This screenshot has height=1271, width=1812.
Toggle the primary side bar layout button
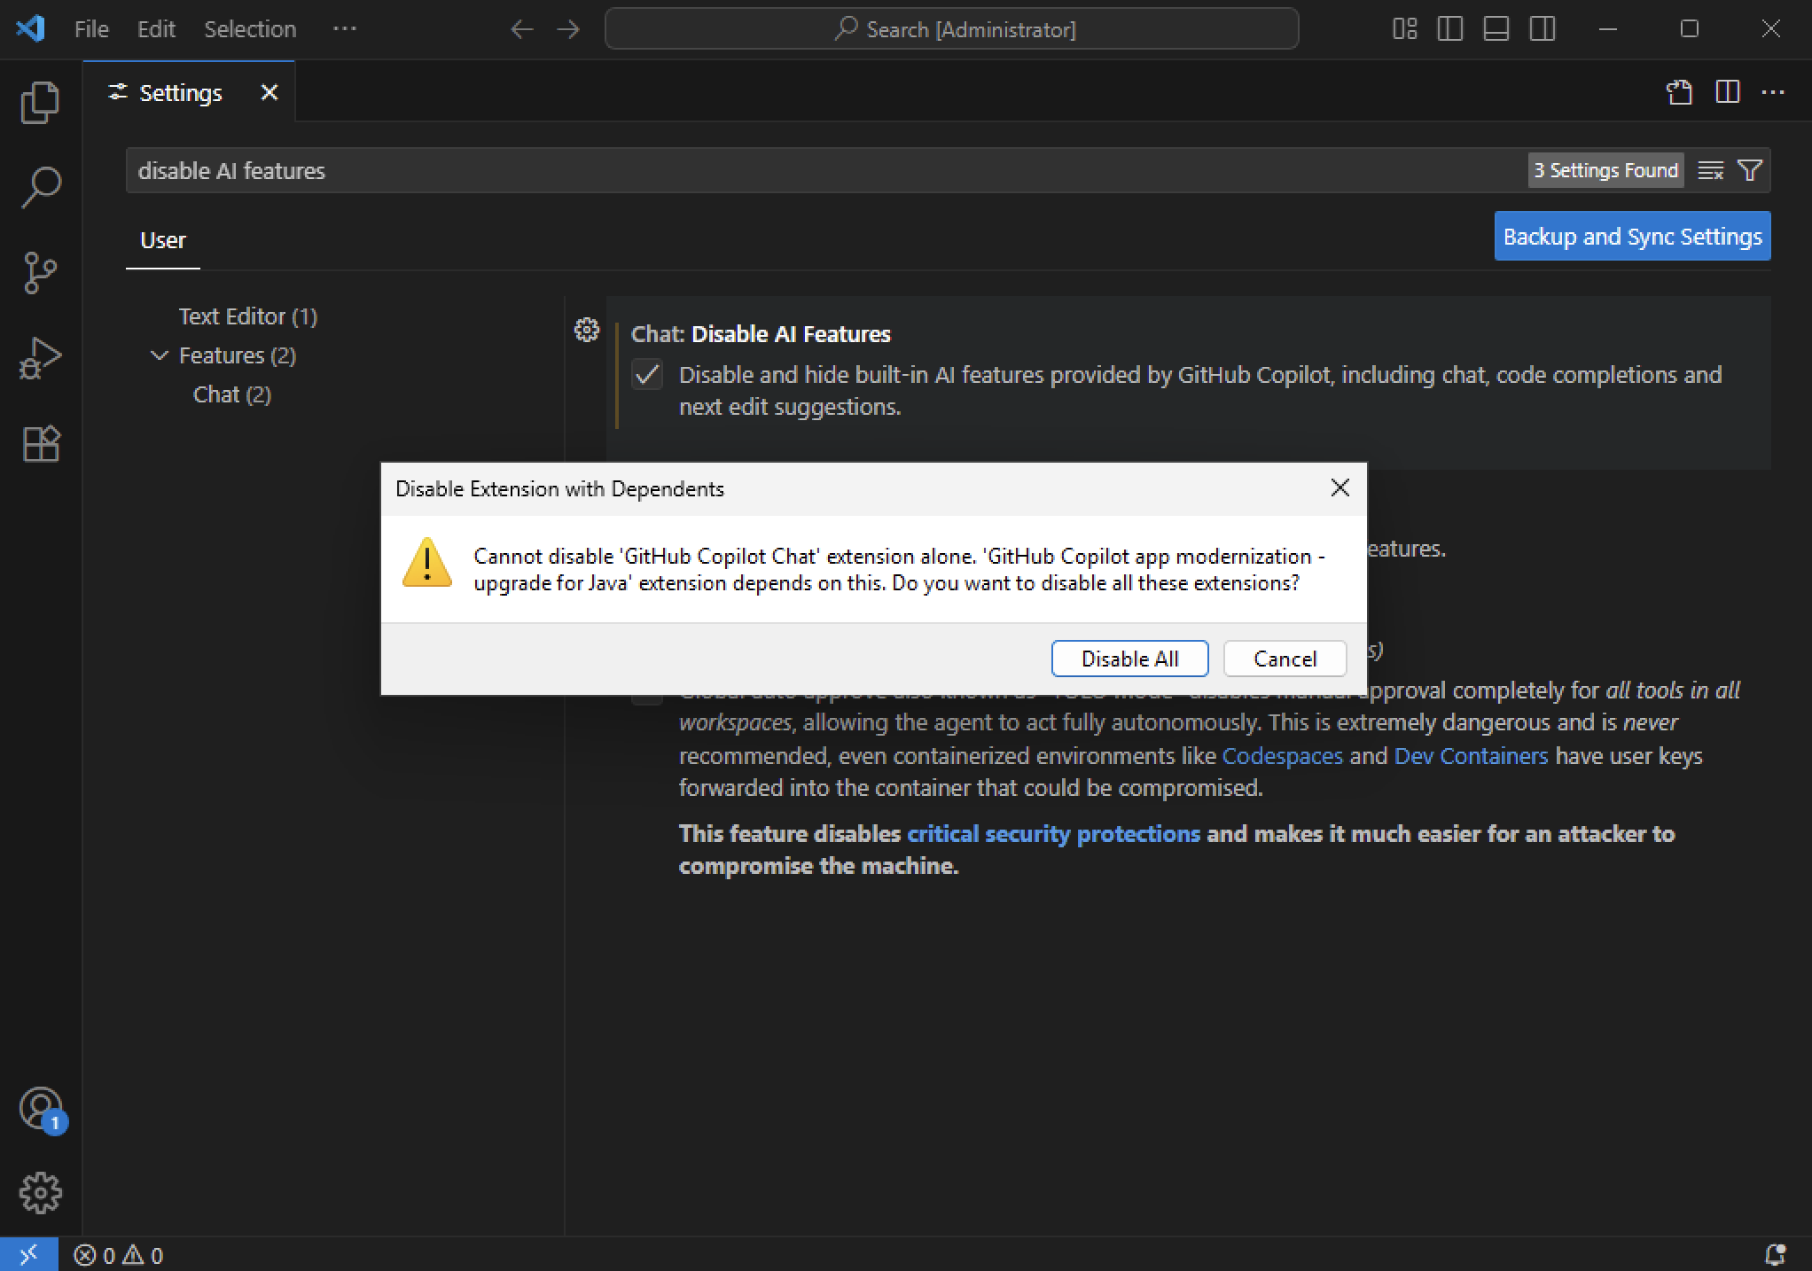1450,29
